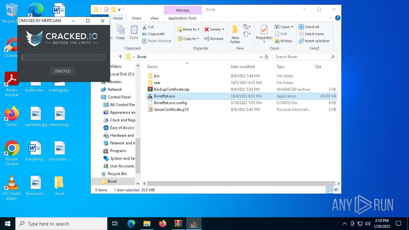Select Adobe Acrobat desktop icon
This screenshot has width=409, height=230.
(12, 84)
